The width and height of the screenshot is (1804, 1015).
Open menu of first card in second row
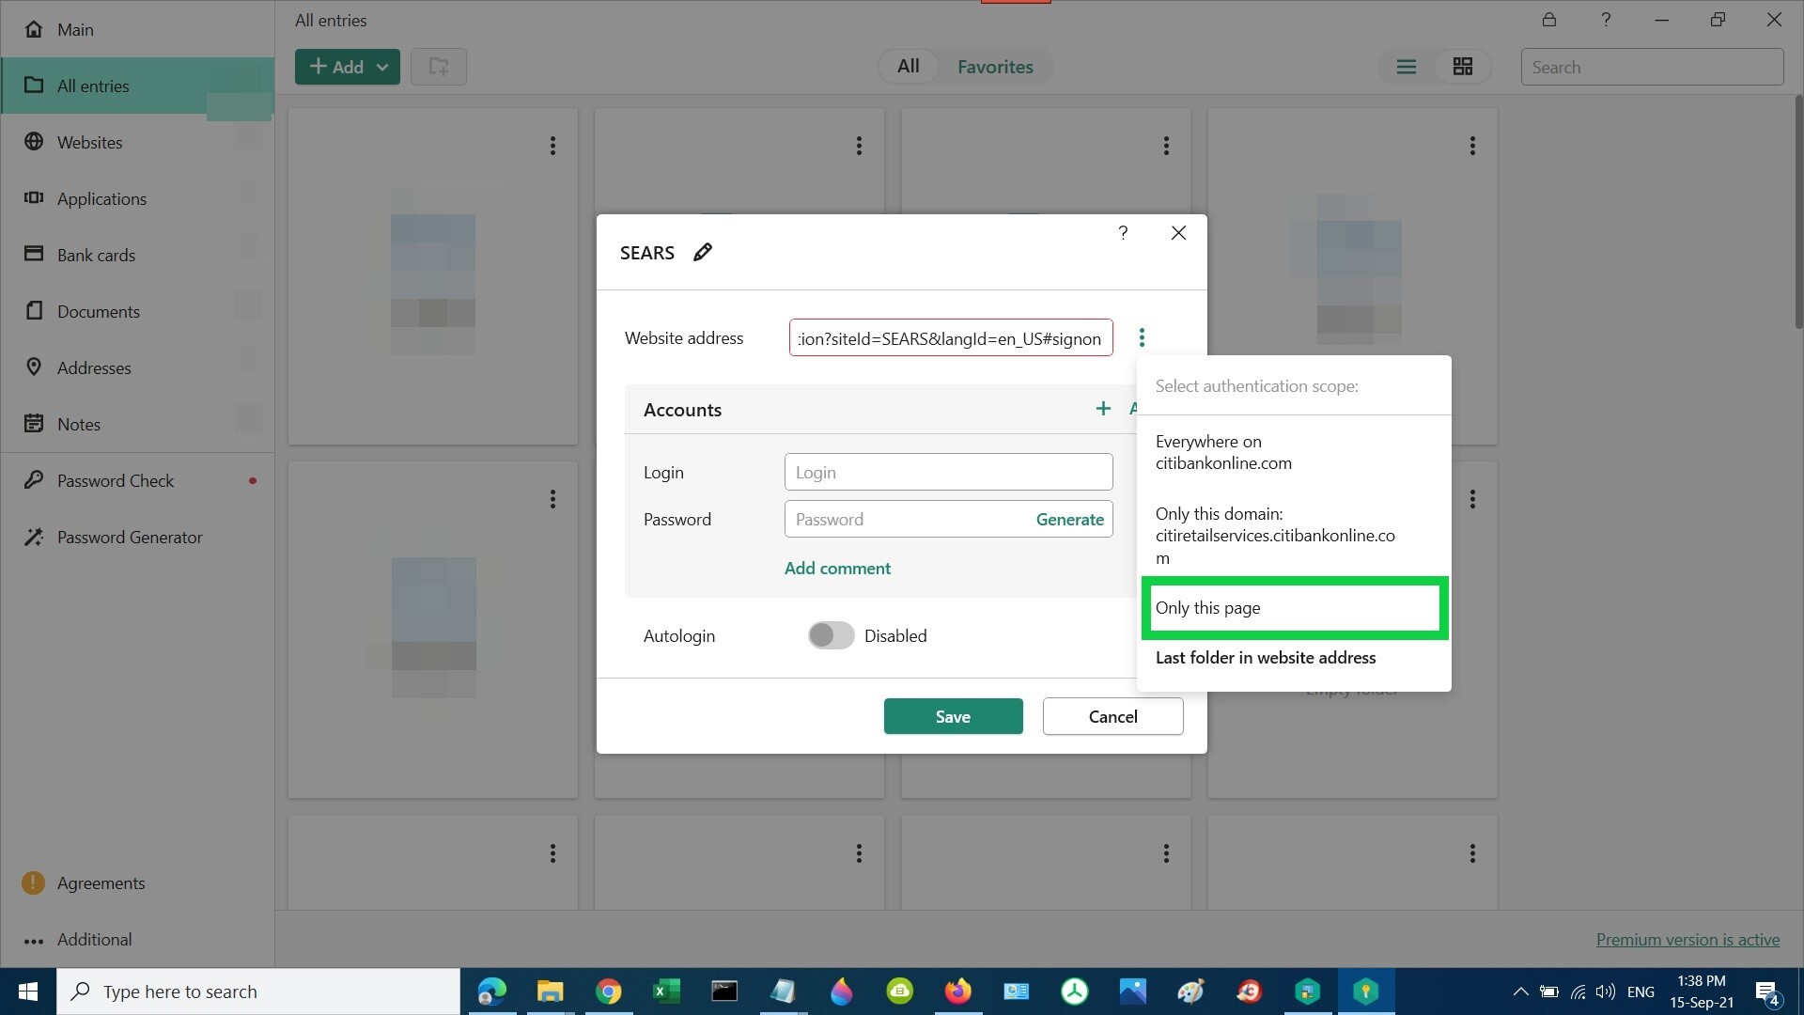point(552,499)
